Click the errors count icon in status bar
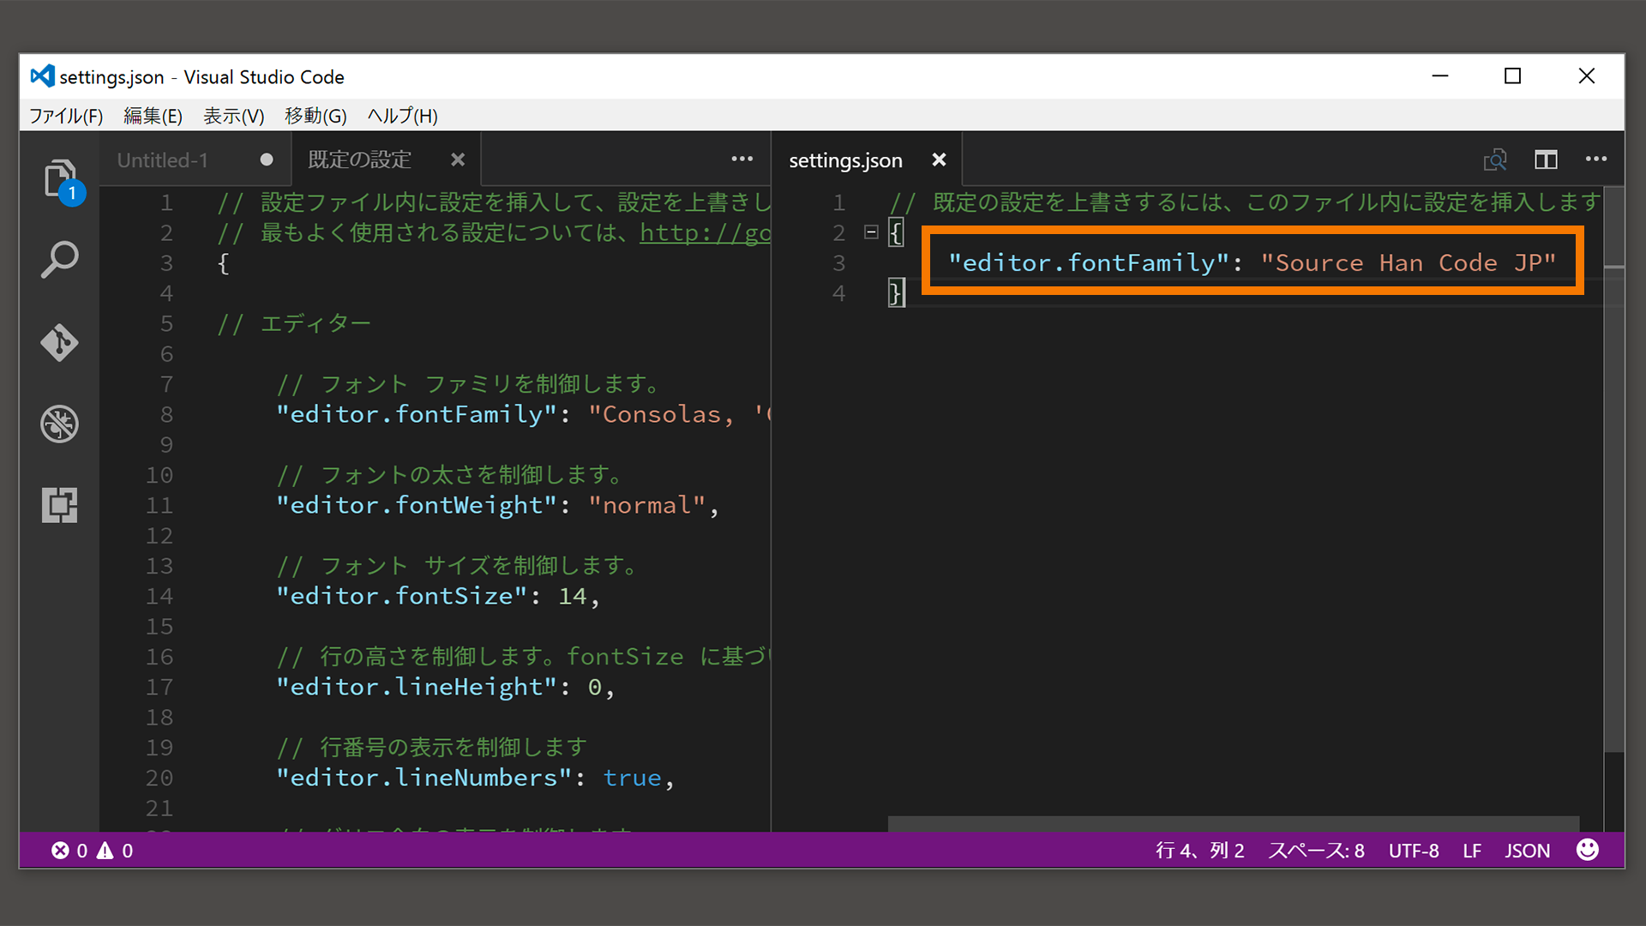 coord(60,851)
